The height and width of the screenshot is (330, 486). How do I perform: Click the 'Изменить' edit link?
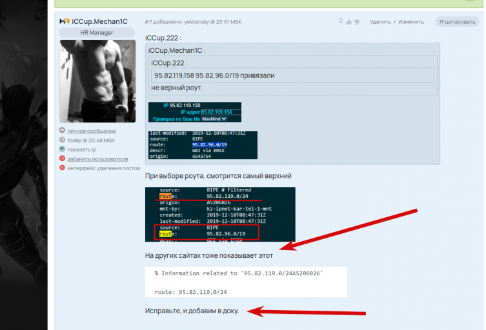coord(411,22)
